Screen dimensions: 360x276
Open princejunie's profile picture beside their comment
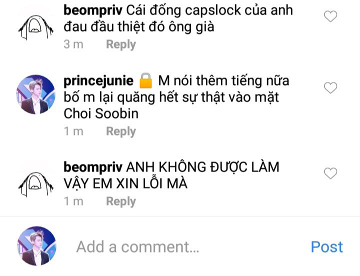point(36,94)
